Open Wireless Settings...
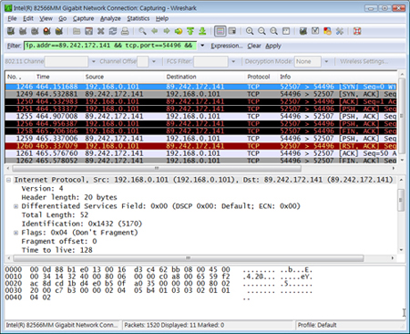This screenshot has width=410, height=334. (364, 61)
